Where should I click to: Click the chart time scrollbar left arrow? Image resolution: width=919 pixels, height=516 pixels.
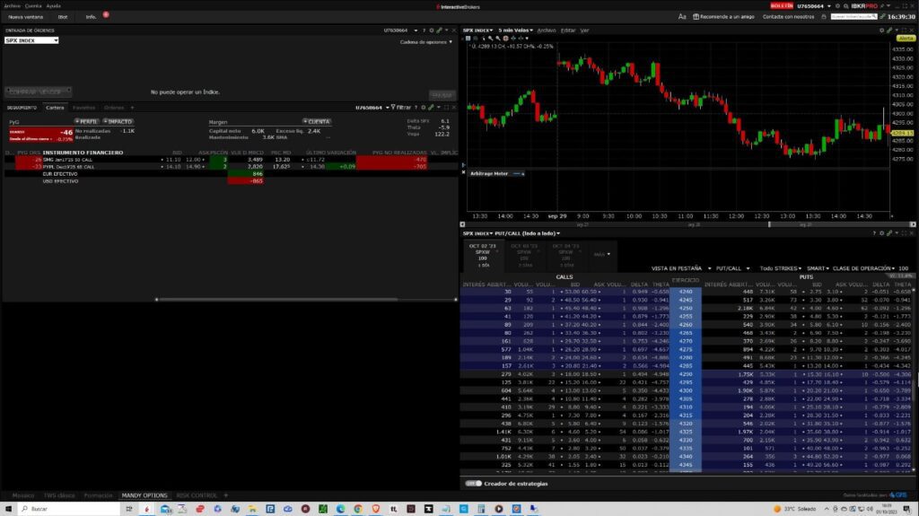462,224
